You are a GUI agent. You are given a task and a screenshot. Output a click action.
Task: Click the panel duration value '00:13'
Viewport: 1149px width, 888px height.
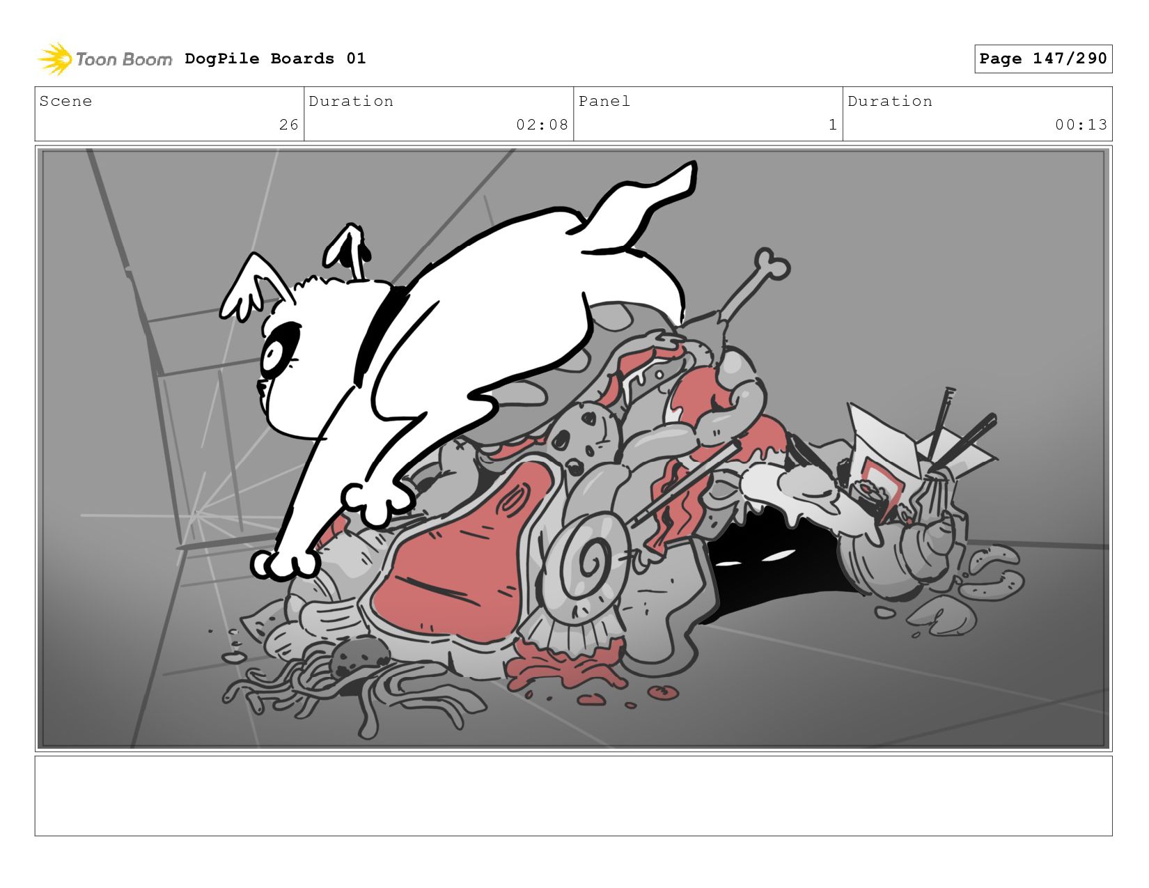pyautogui.click(x=1081, y=125)
